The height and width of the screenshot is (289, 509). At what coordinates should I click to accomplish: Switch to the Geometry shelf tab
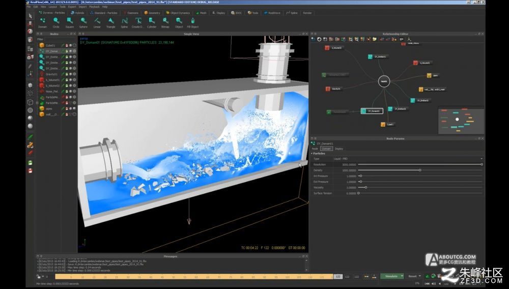click(152, 13)
